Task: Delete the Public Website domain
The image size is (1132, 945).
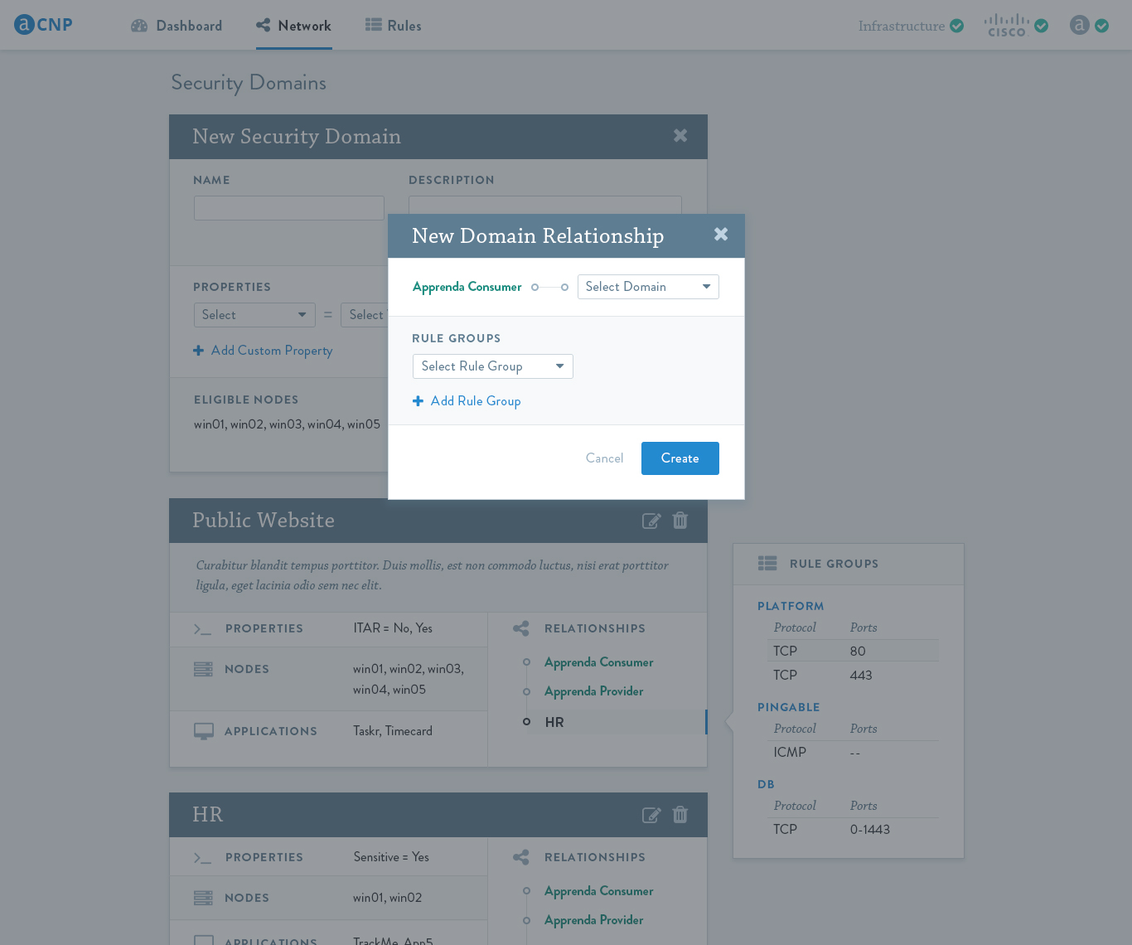Action: (x=680, y=521)
